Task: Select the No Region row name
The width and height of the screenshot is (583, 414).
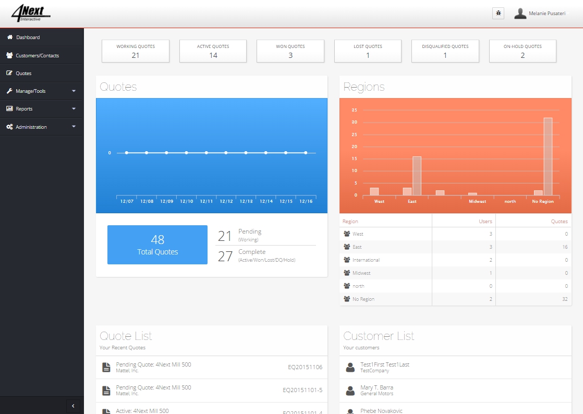Action: coord(363,299)
